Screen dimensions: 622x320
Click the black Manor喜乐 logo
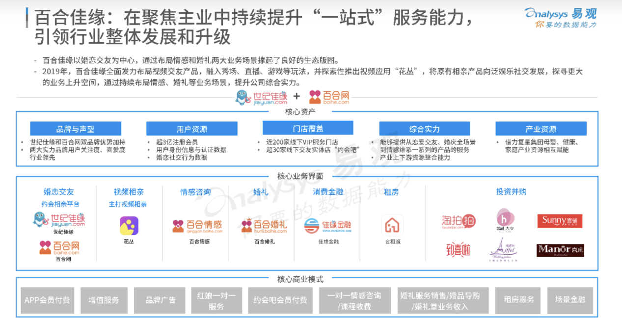click(560, 250)
